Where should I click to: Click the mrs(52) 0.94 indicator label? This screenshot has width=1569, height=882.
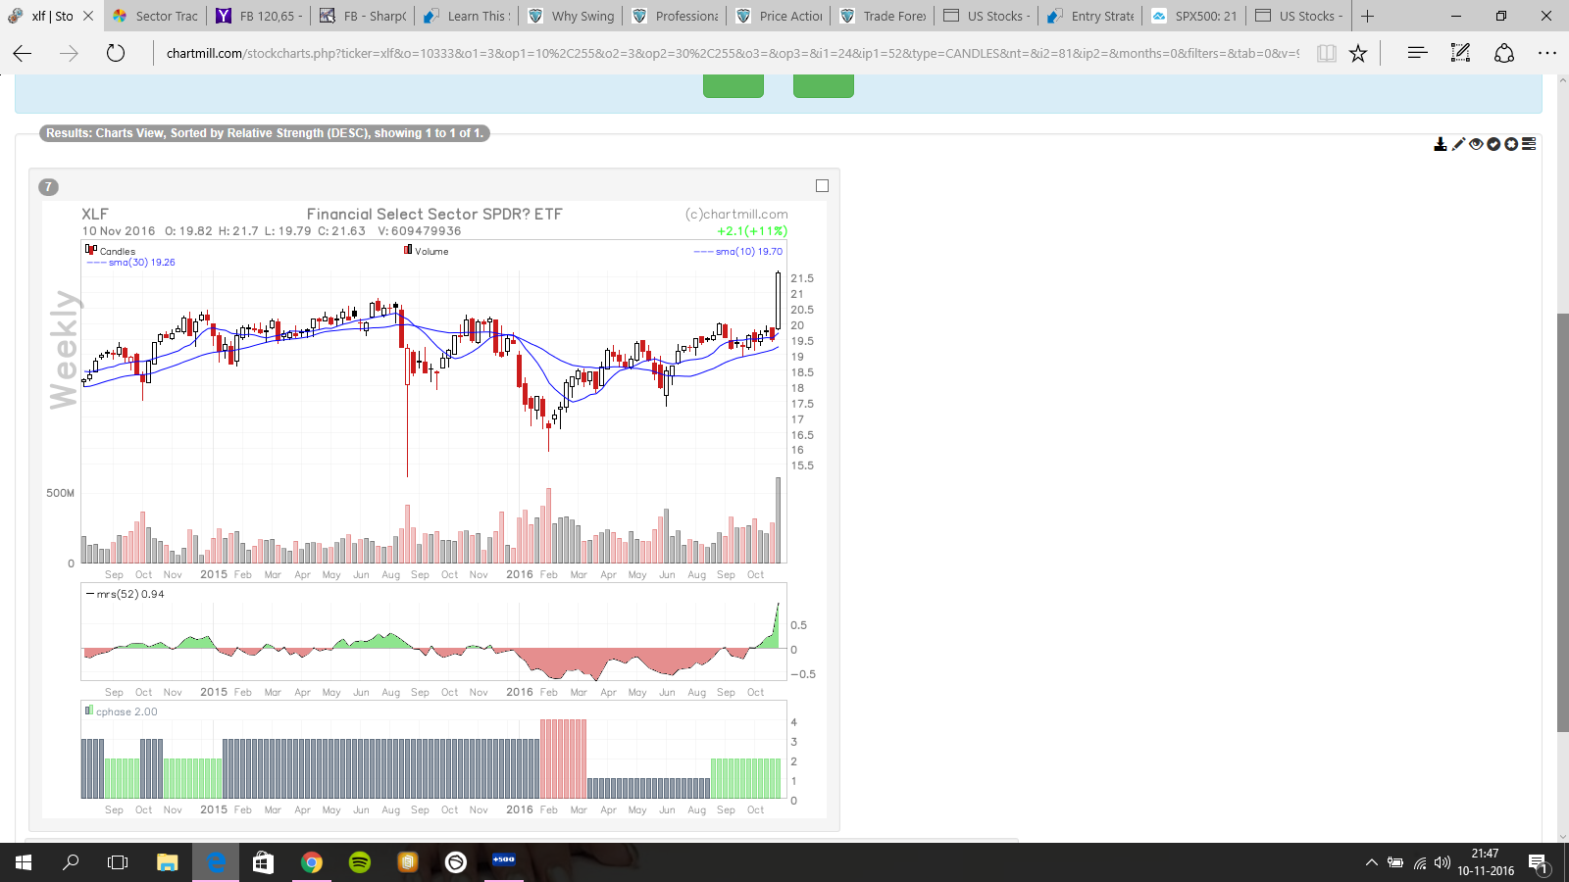coord(126,594)
